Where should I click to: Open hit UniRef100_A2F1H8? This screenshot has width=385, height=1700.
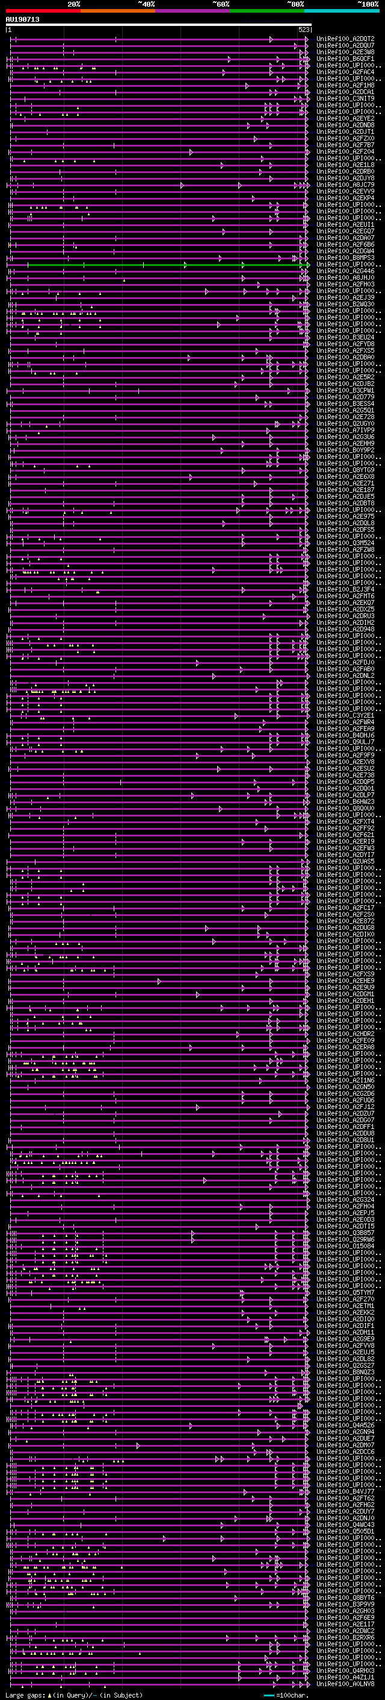tap(345, 85)
